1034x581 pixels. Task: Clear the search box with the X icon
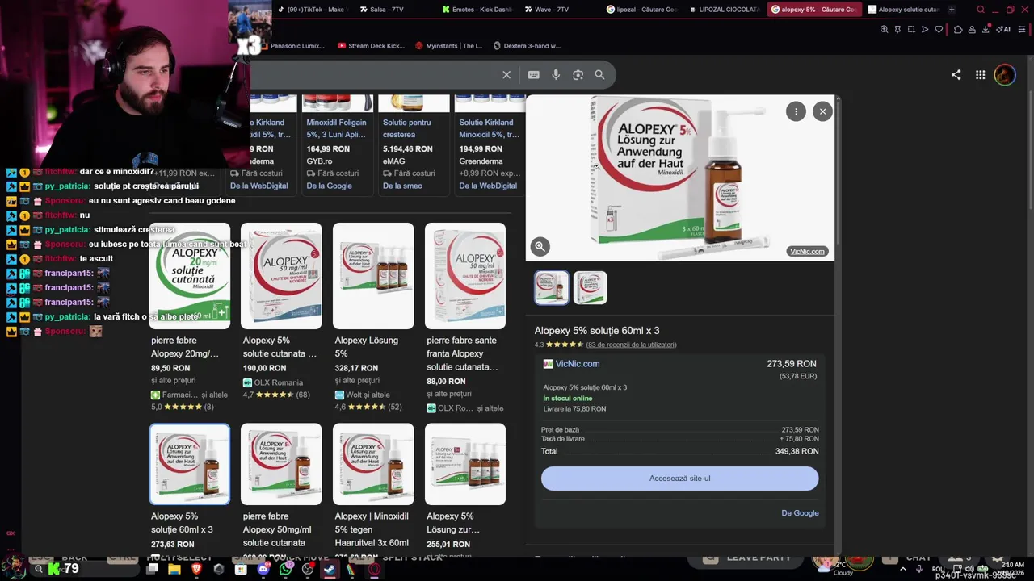[x=506, y=75]
